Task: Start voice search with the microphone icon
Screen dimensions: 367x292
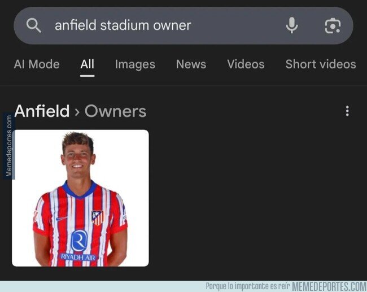Action: coord(292,25)
